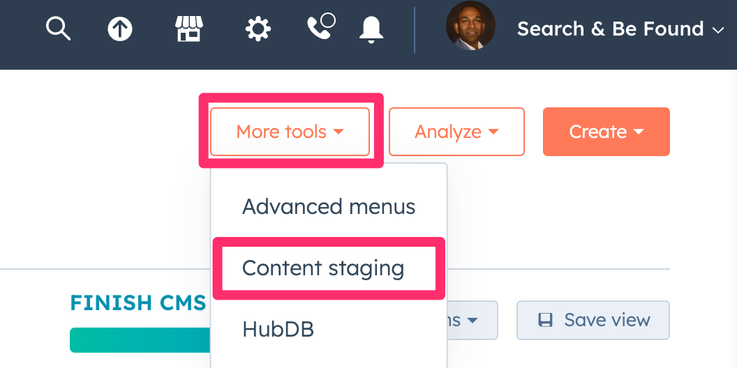Click the user profile avatar
Viewport: 737px width, 368px height.
(470, 26)
